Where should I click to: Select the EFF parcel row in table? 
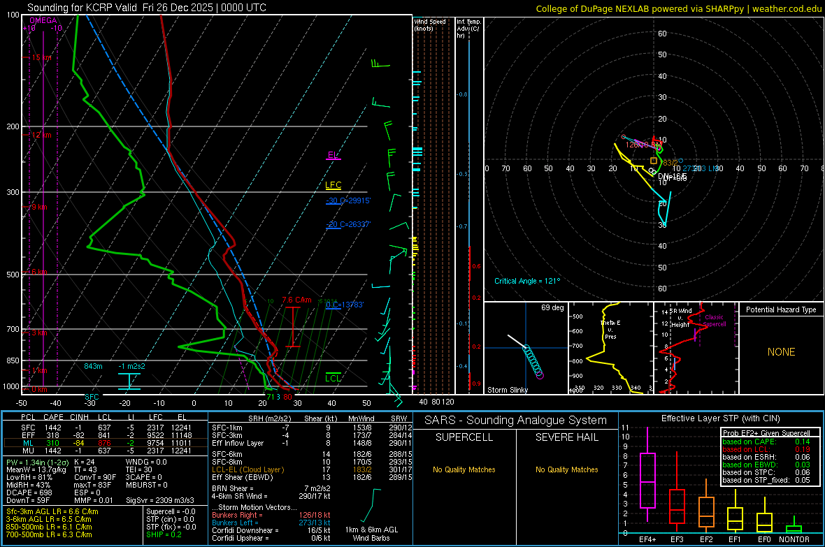pyautogui.click(x=106, y=435)
